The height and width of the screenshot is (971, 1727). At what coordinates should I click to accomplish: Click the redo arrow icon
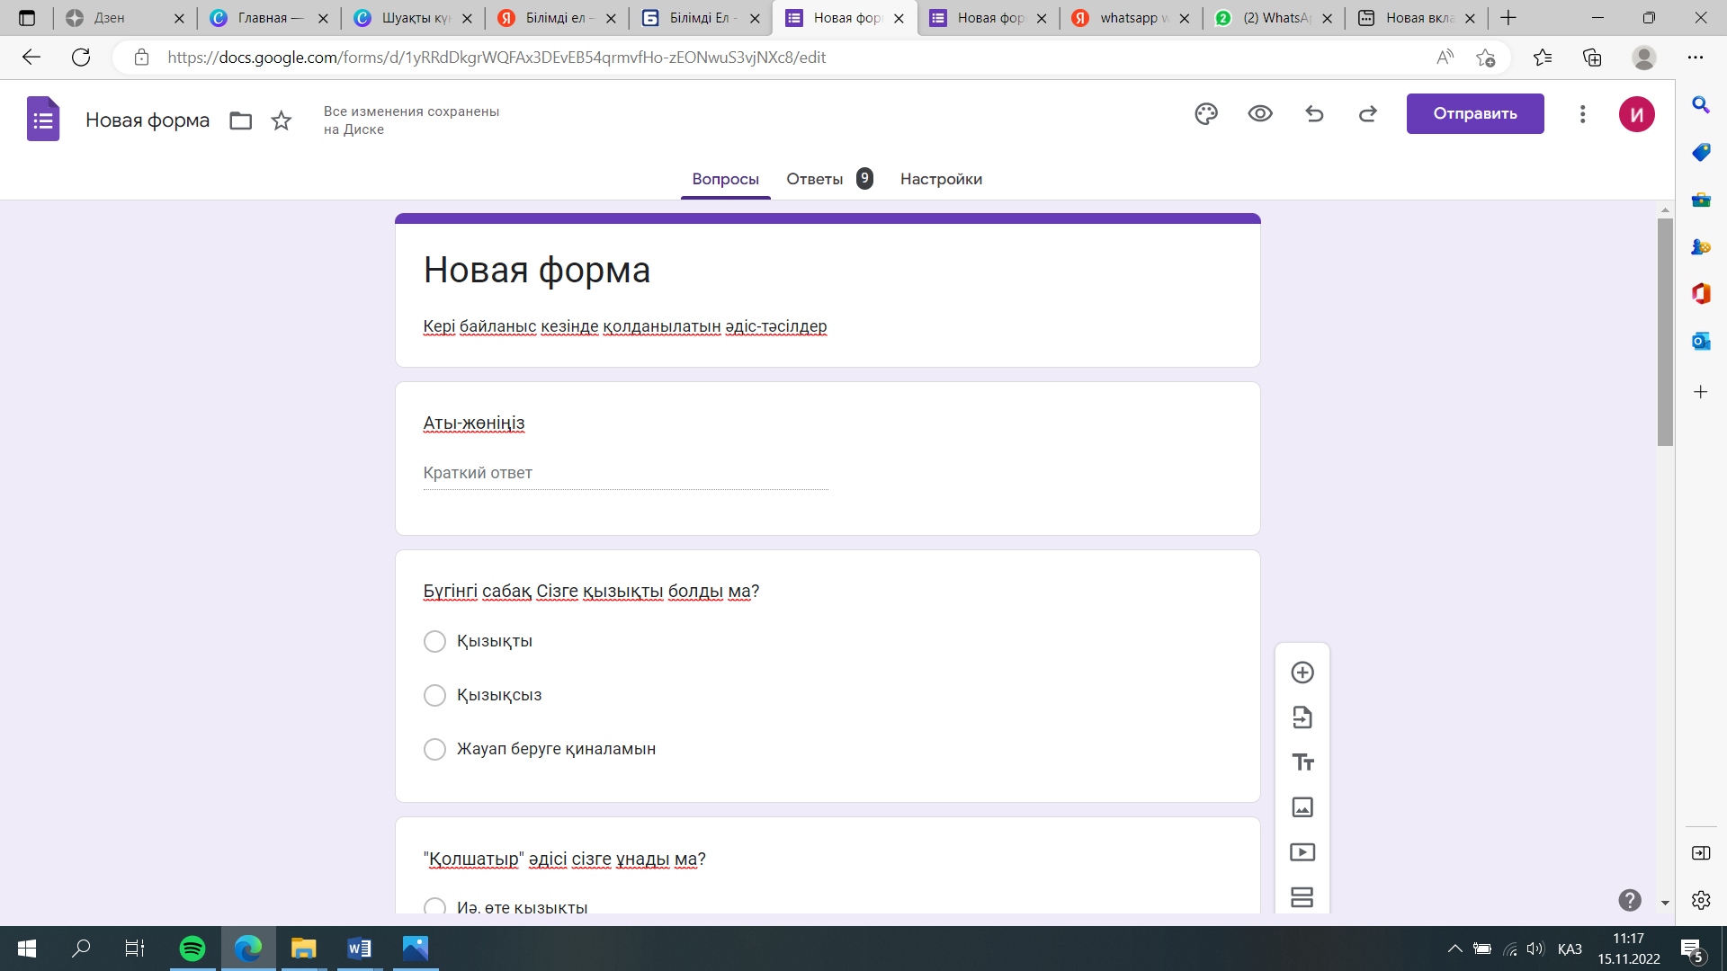pos(1368,114)
